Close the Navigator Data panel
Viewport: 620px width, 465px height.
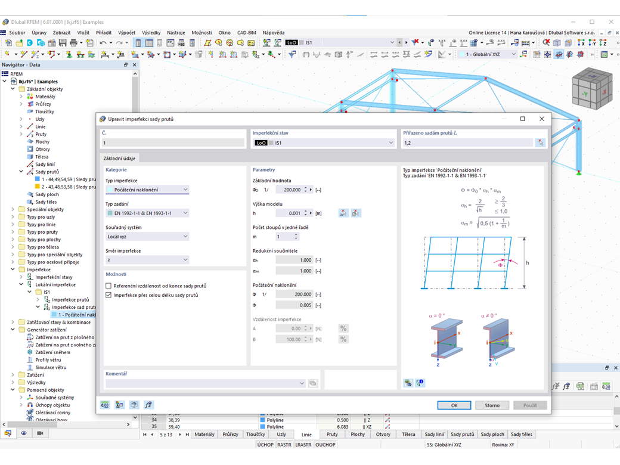[x=135, y=65]
